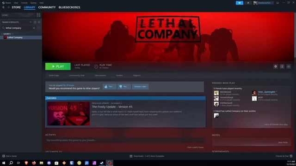
Task: Open the Community Hub link
Action: [77, 76]
